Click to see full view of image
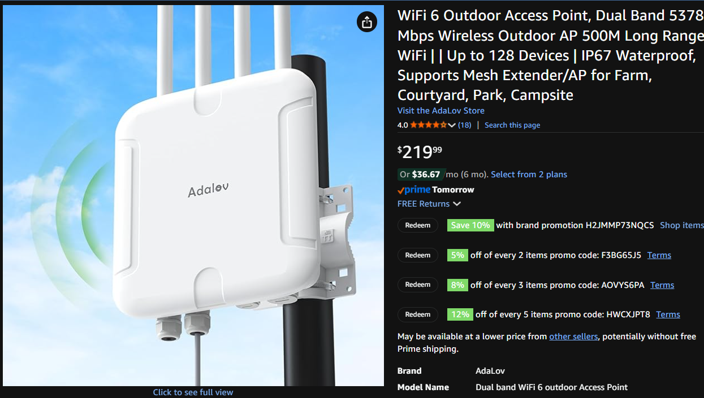Screen dimensions: 704x398 (x=193, y=392)
